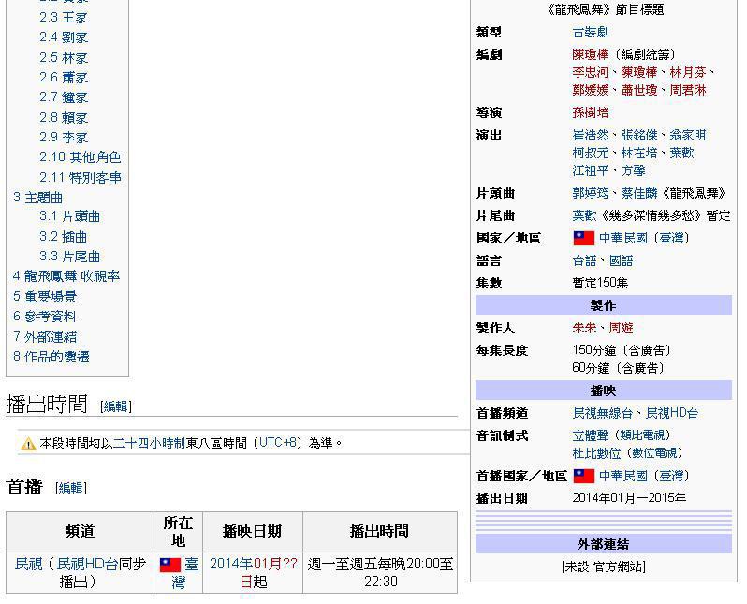Jump to section 2.4 劉家

click(x=64, y=37)
